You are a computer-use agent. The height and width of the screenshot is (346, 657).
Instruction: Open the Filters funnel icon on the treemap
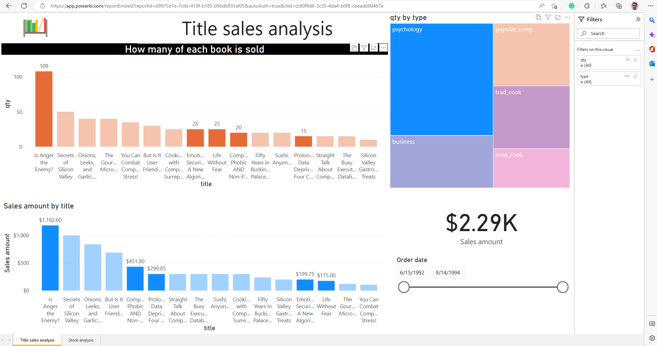[x=548, y=17]
